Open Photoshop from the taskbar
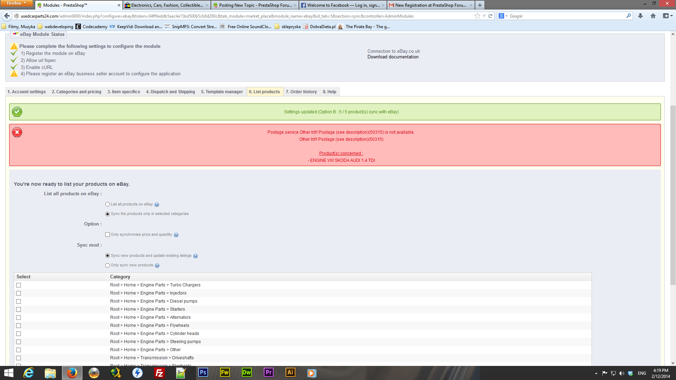The width and height of the screenshot is (676, 380). 203,372
